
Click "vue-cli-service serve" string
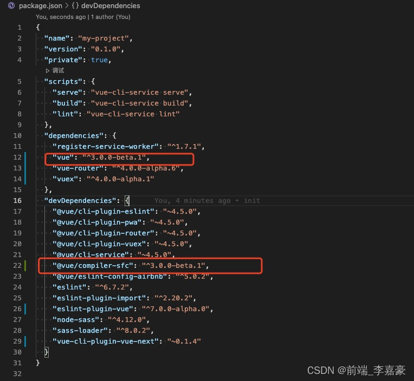(139, 93)
